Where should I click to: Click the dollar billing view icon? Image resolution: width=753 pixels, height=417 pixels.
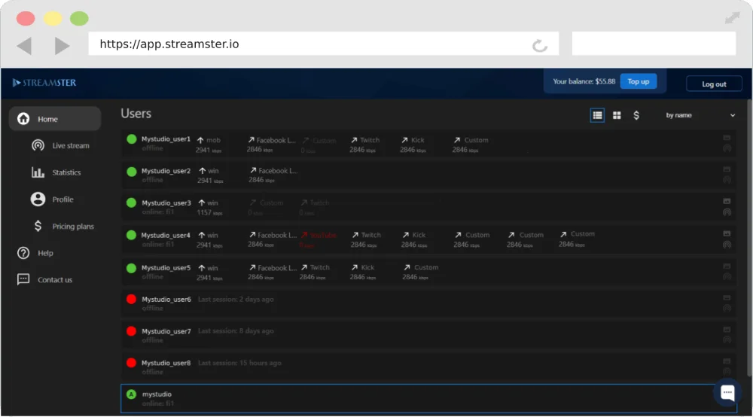point(636,115)
